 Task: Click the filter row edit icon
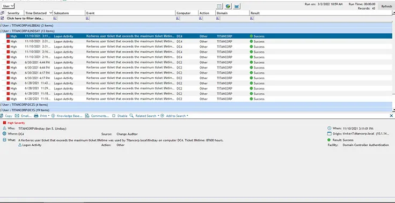click(2, 18)
